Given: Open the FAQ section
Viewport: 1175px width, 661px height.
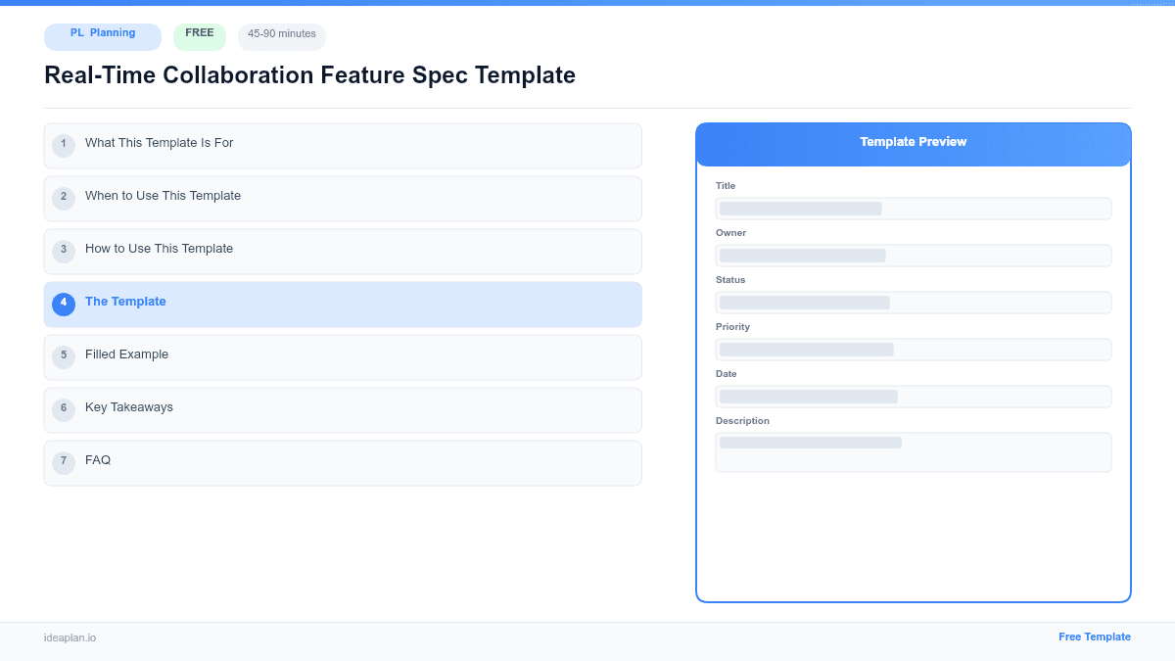Looking at the screenshot, I should click(343, 462).
